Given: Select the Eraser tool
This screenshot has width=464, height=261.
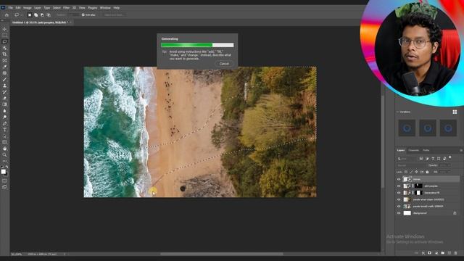Looking at the screenshot, I should click(4, 98).
